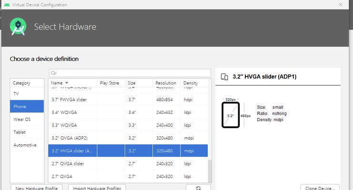Select the Wear OS category
353x190 pixels.
tap(27, 119)
